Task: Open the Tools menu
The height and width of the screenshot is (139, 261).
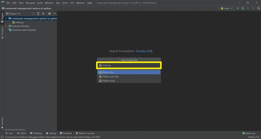Action: (65, 3)
